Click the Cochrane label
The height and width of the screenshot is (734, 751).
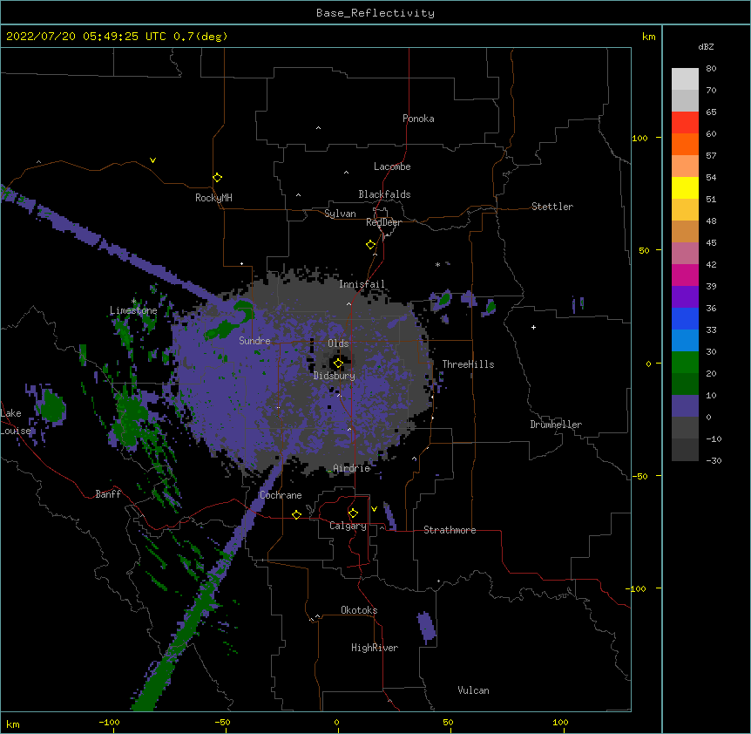281,495
